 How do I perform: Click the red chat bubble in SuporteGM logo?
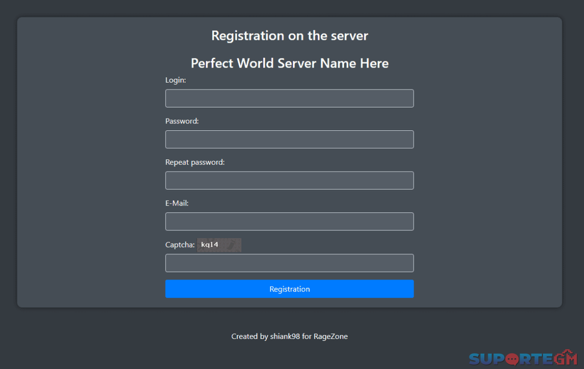(x=511, y=358)
